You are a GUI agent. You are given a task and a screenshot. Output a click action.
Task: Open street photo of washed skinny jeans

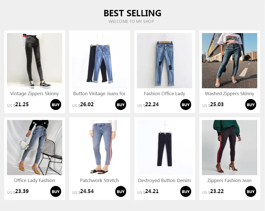pyautogui.click(x=230, y=61)
